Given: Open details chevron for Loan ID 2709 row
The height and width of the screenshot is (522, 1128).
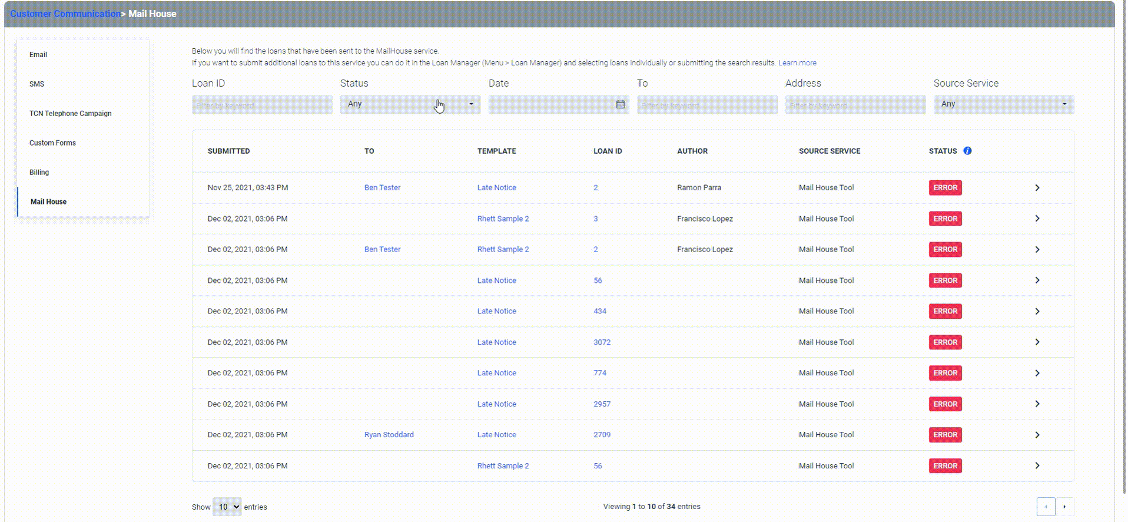Looking at the screenshot, I should point(1037,435).
